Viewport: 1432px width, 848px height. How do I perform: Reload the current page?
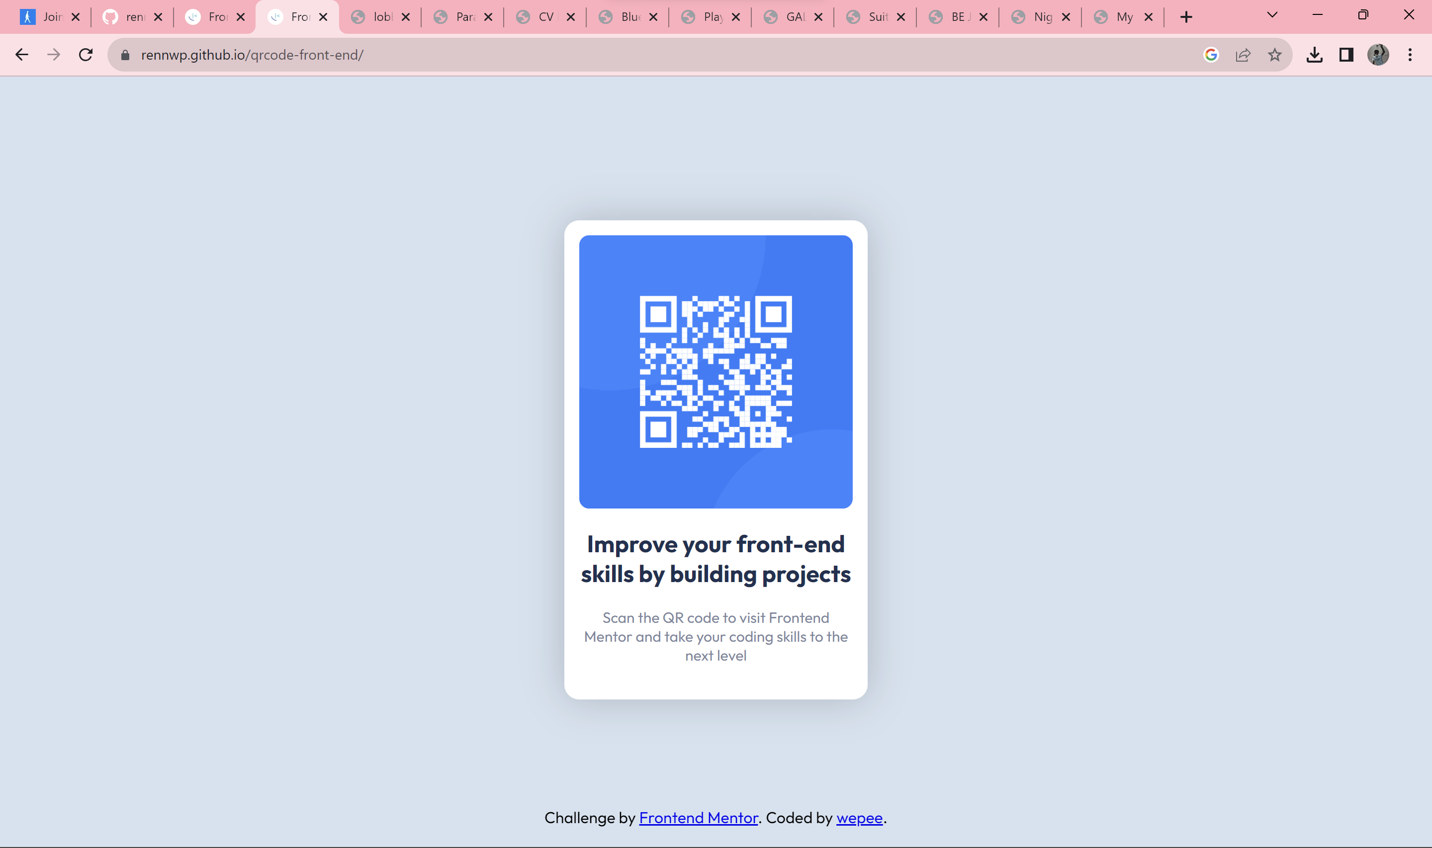point(86,55)
